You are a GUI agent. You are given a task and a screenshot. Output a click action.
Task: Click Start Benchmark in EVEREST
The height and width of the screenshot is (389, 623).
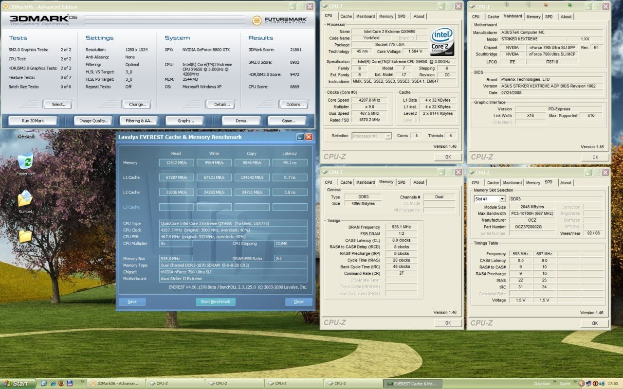tap(216, 301)
